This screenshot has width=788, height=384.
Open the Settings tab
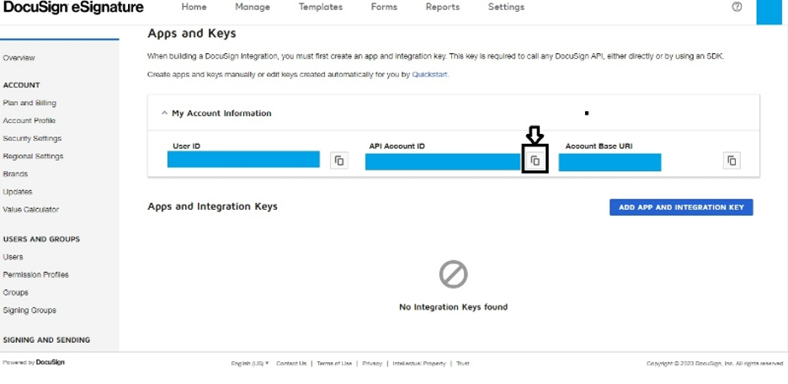click(x=506, y=7)
